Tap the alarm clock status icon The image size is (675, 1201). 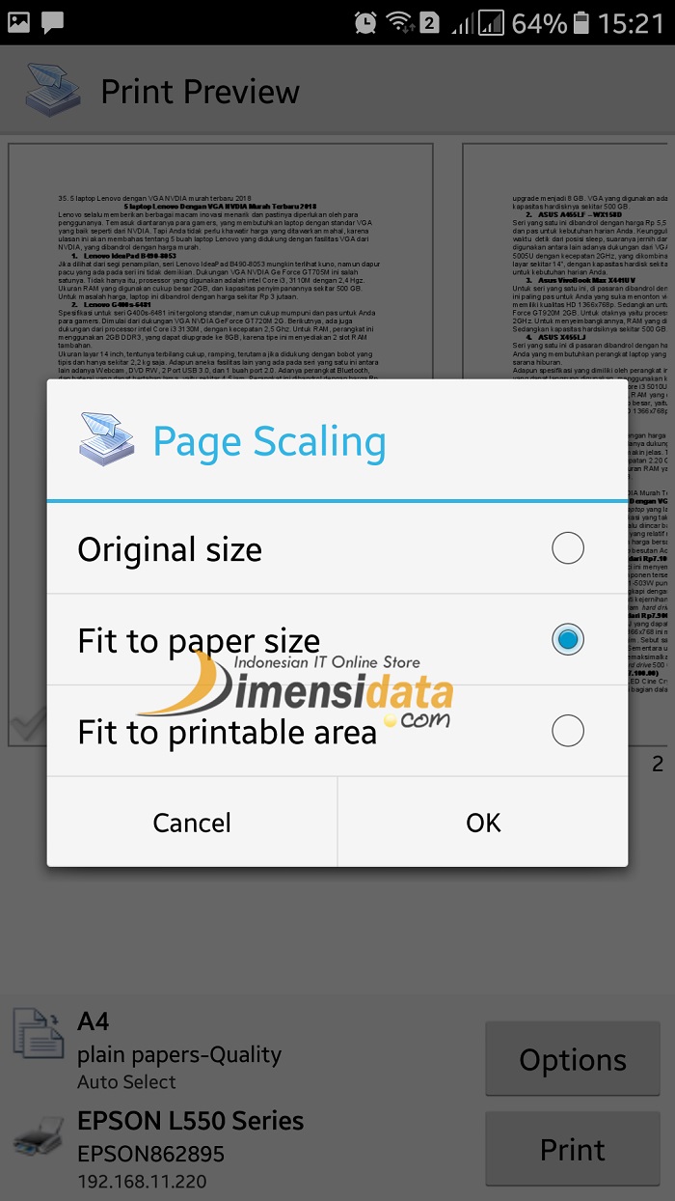365,22
